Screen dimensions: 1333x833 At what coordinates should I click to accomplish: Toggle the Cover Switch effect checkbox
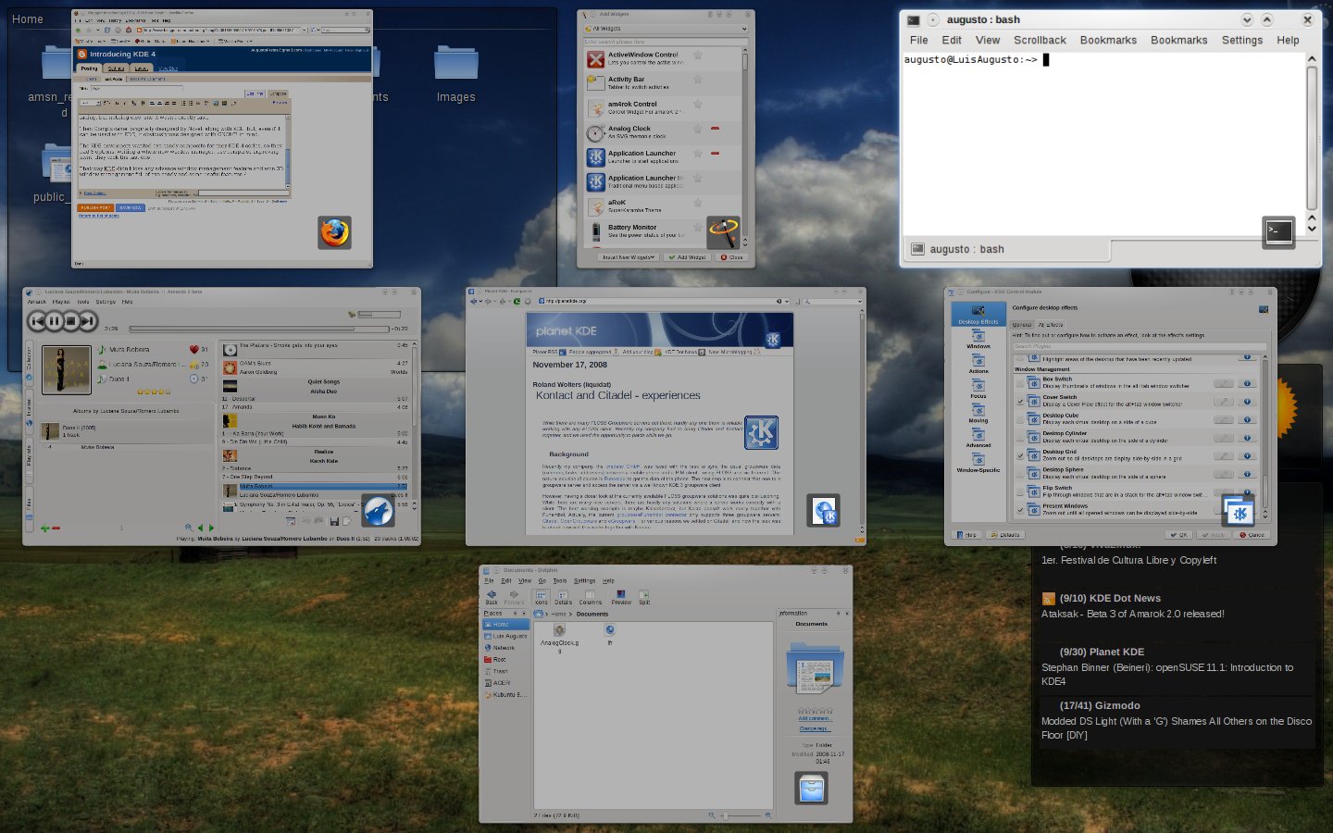click(x=1020, y=402)
